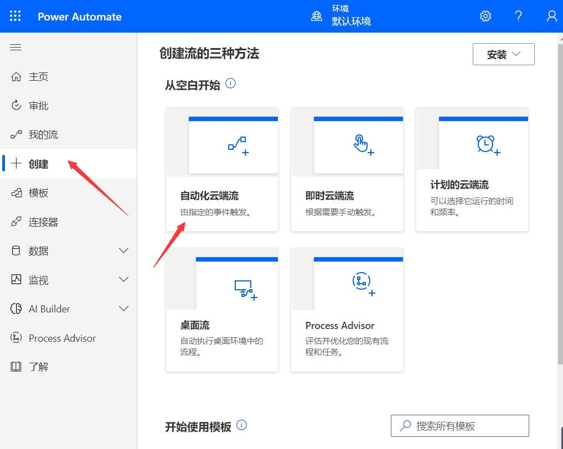Click the home icon beside 主页
This screenshot has width=563, height=449.
16,76
